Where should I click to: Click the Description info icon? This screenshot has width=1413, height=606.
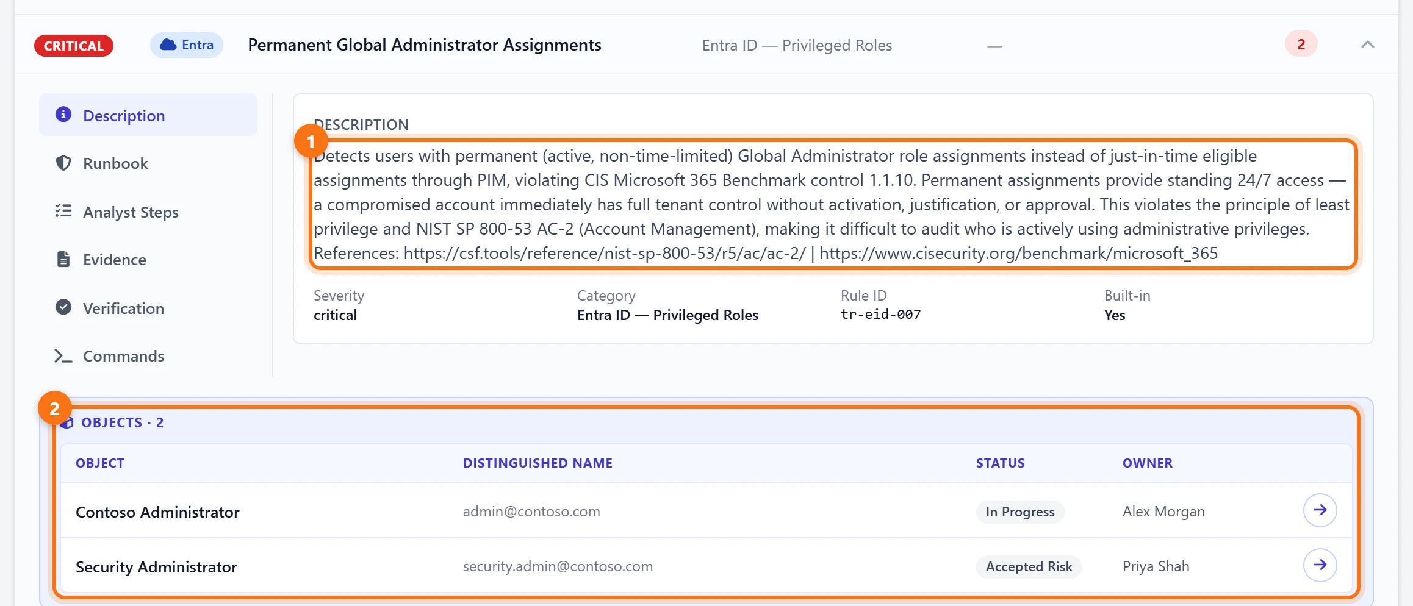(x=63, y=115)
